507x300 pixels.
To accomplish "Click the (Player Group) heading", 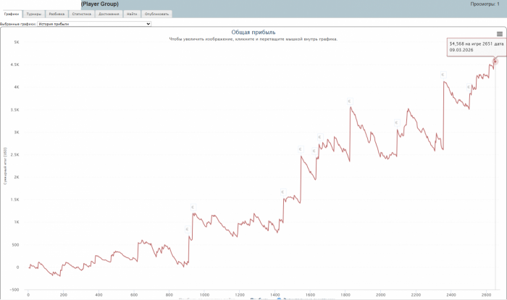I will (100, 4).
